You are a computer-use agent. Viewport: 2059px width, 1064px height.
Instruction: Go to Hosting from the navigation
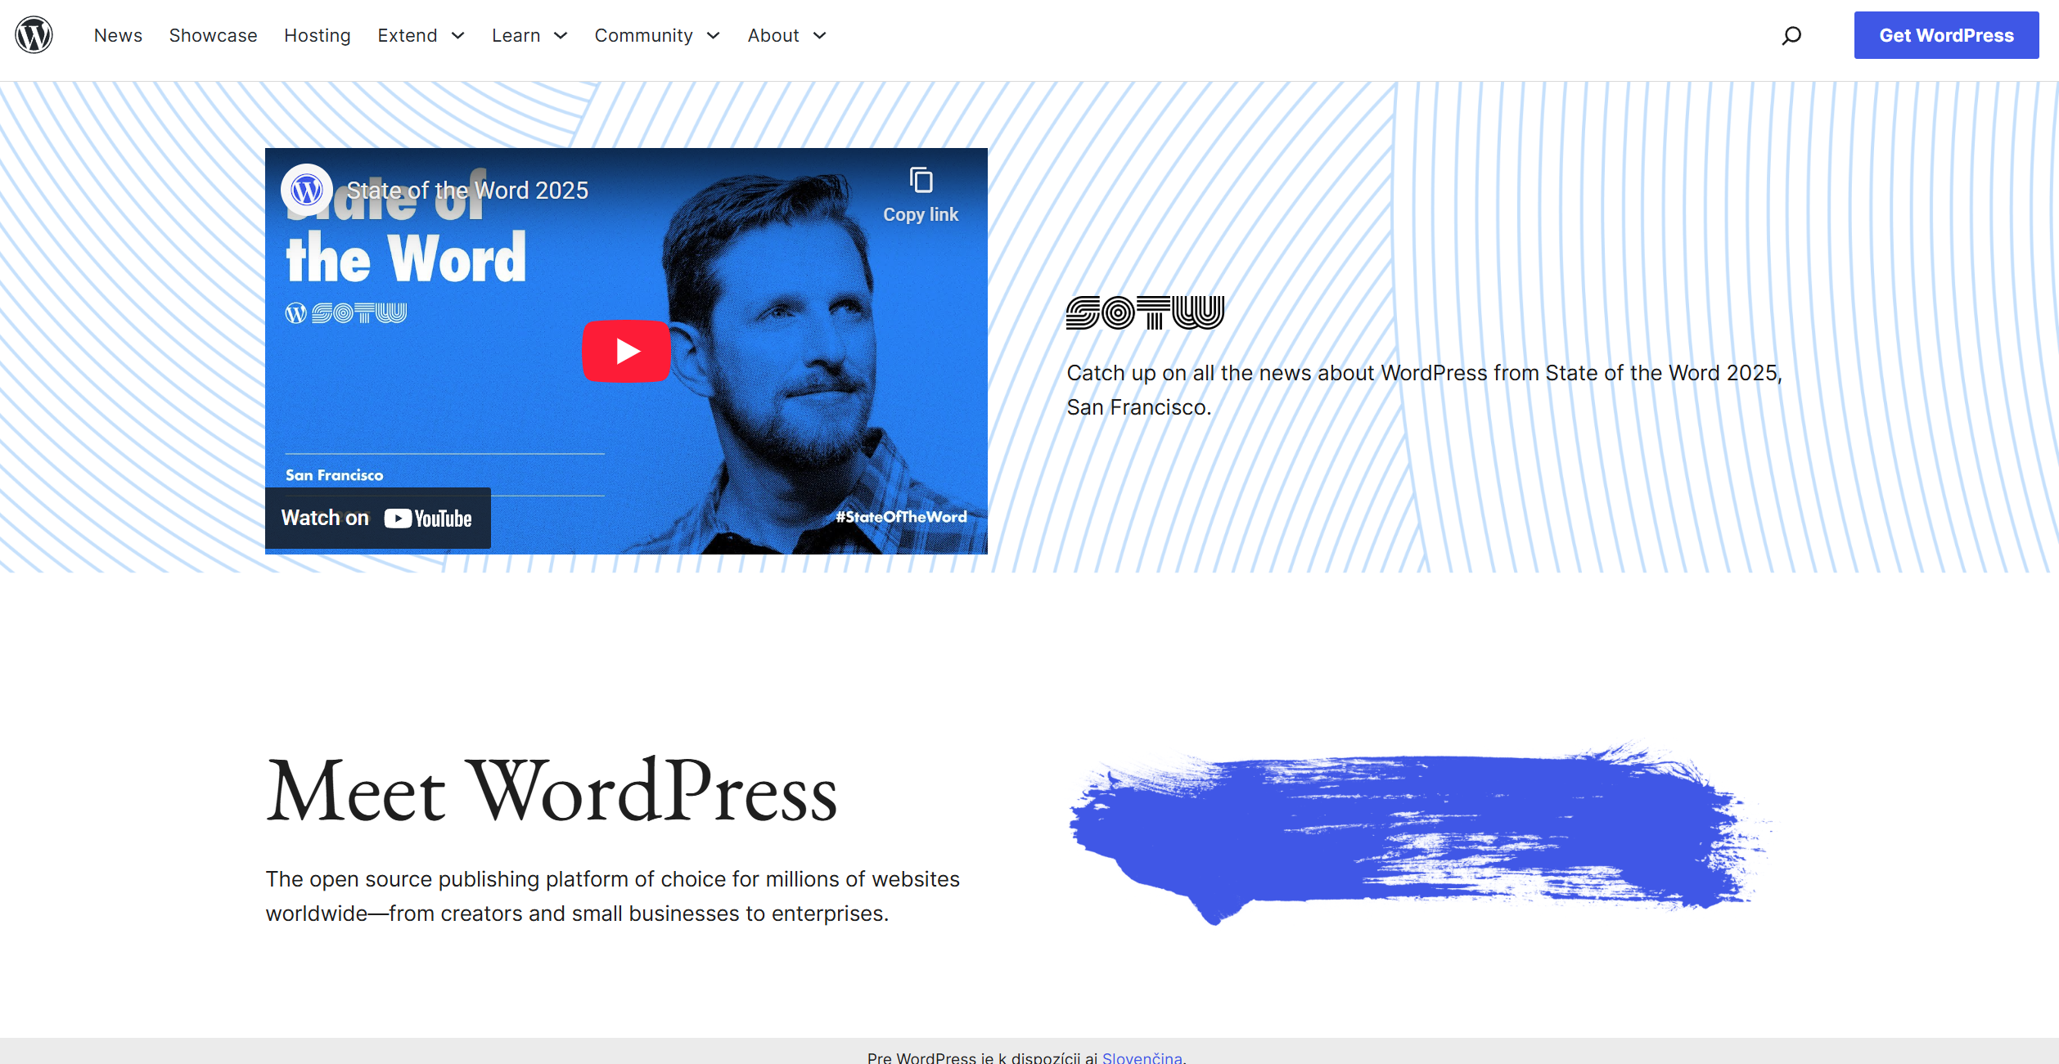(x=317, y=35)
